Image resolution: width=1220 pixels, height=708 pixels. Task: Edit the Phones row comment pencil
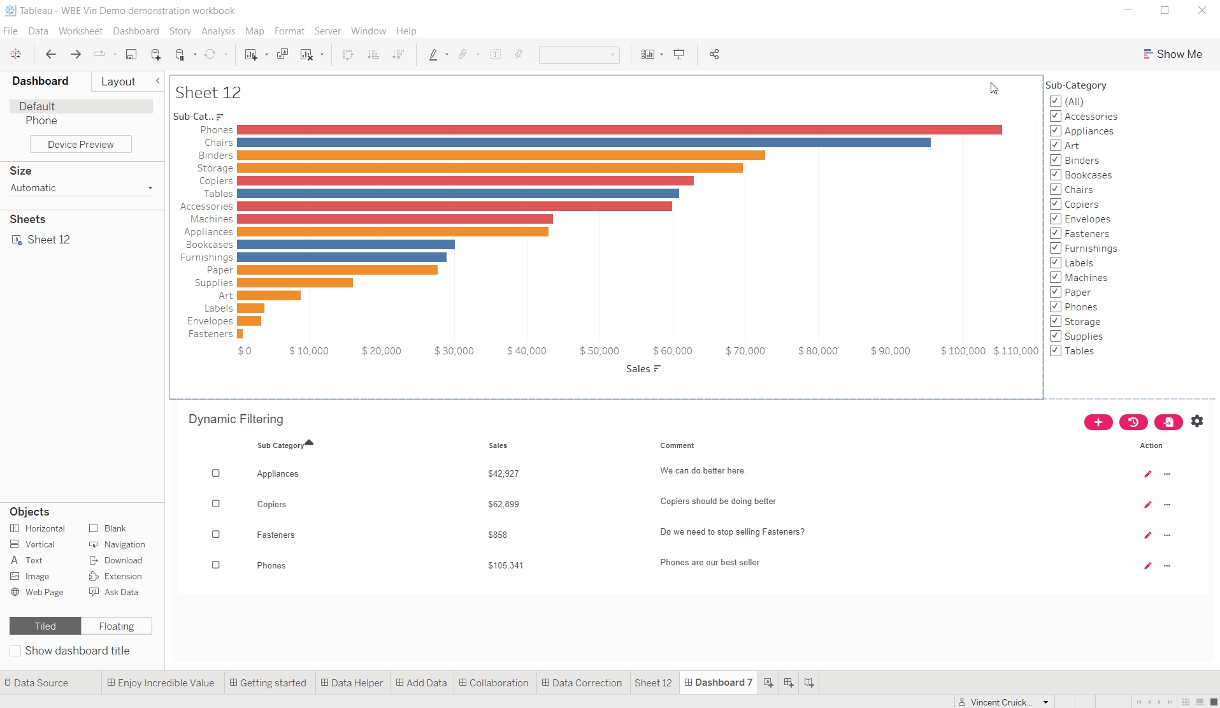1147,566
